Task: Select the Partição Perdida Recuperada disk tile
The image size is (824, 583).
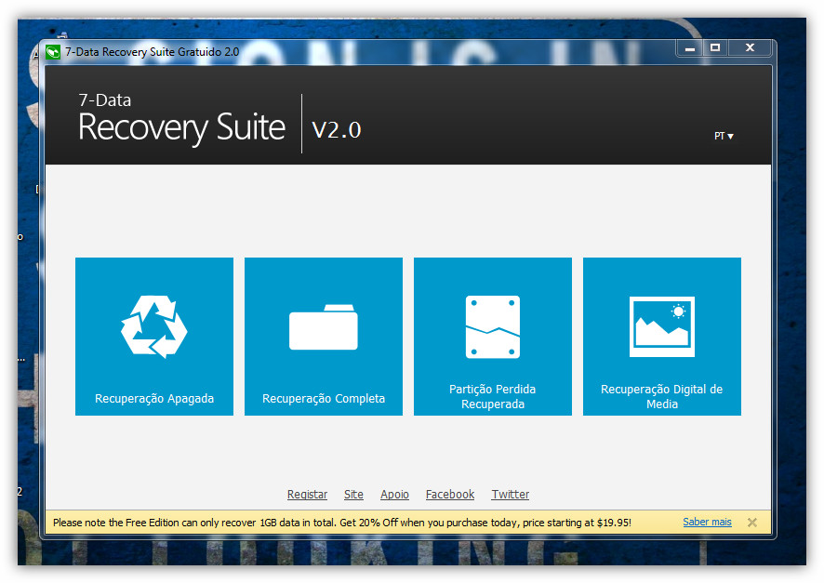Action: (x=492, y=337)
